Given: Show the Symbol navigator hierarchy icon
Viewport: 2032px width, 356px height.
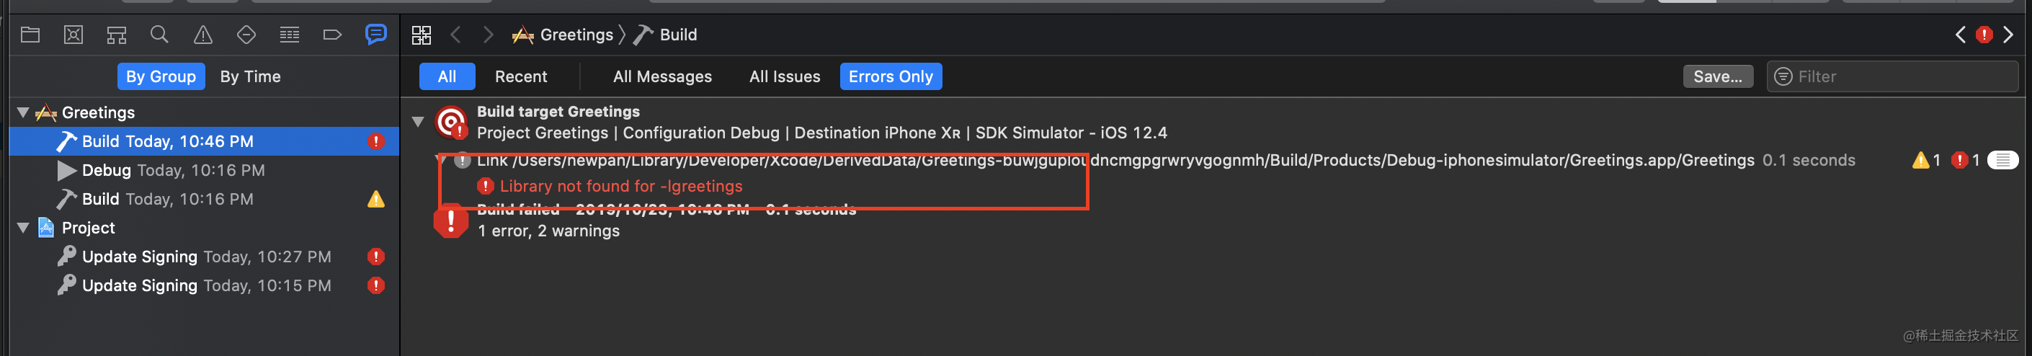Looking at the screenshot, I should 117,35.
